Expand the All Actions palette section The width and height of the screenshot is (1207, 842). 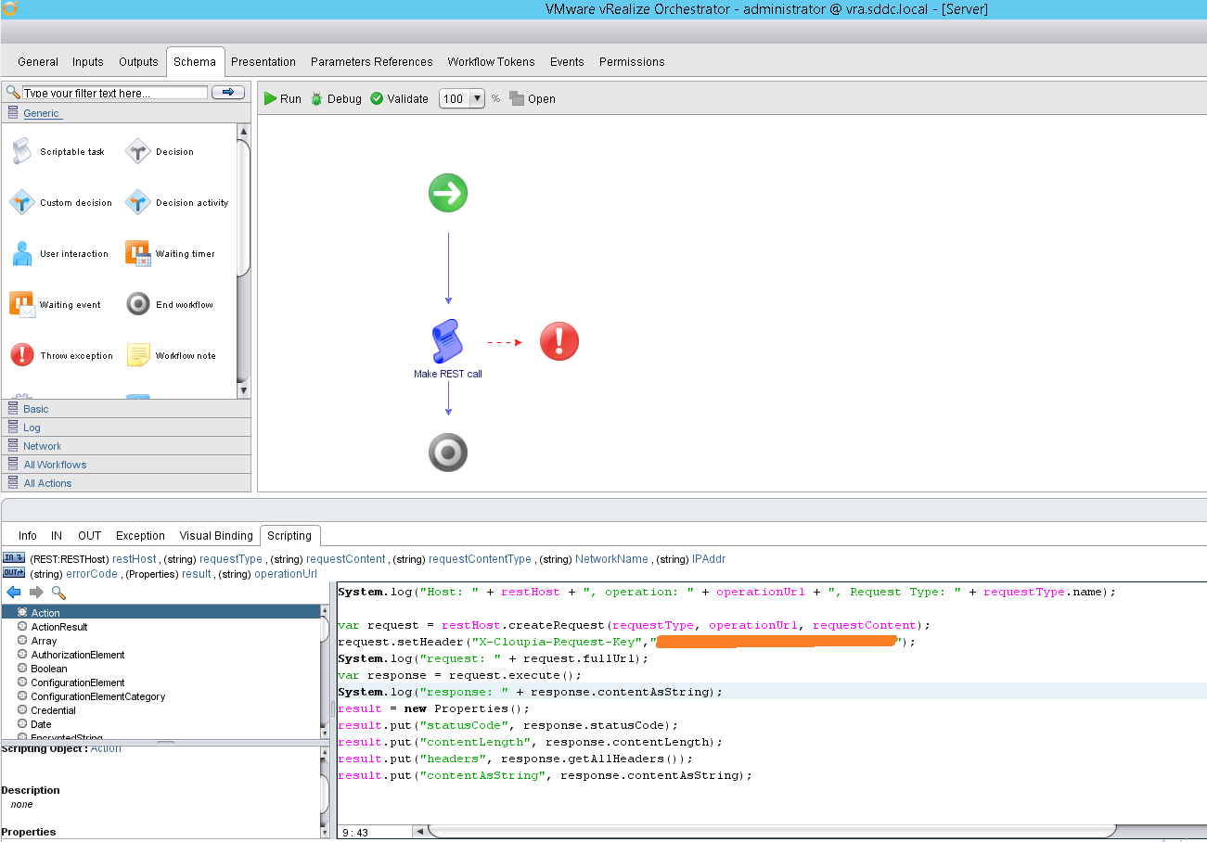point(47,483)
